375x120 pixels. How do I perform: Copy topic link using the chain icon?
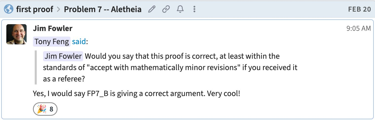166,10
